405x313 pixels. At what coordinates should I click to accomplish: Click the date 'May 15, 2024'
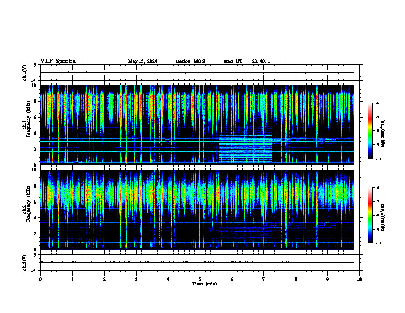(143, 61)
